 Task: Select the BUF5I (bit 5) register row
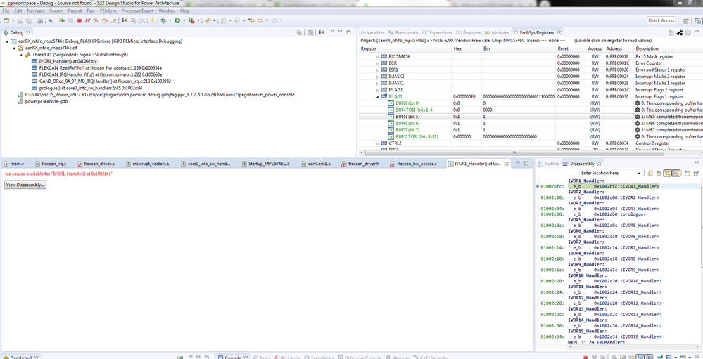(x=531, y=117)
